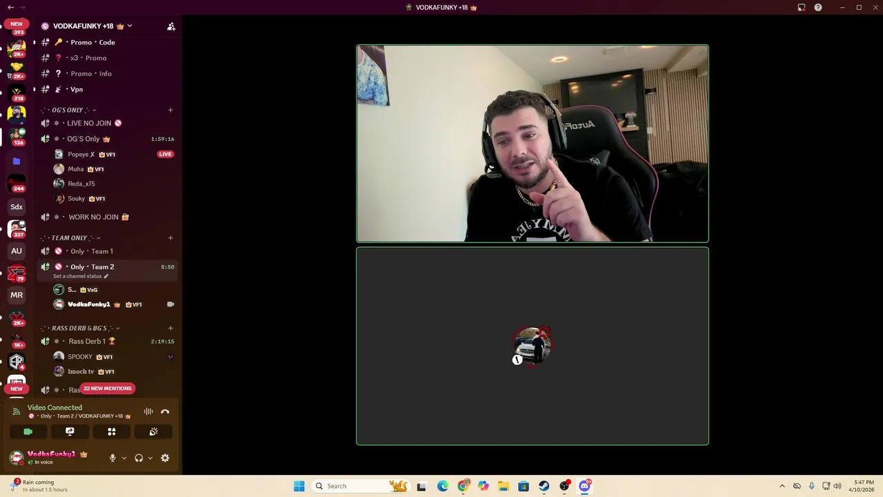Click the lower NEW pill in server list
The height and width of the screenshot is (497, 883).
17,389
